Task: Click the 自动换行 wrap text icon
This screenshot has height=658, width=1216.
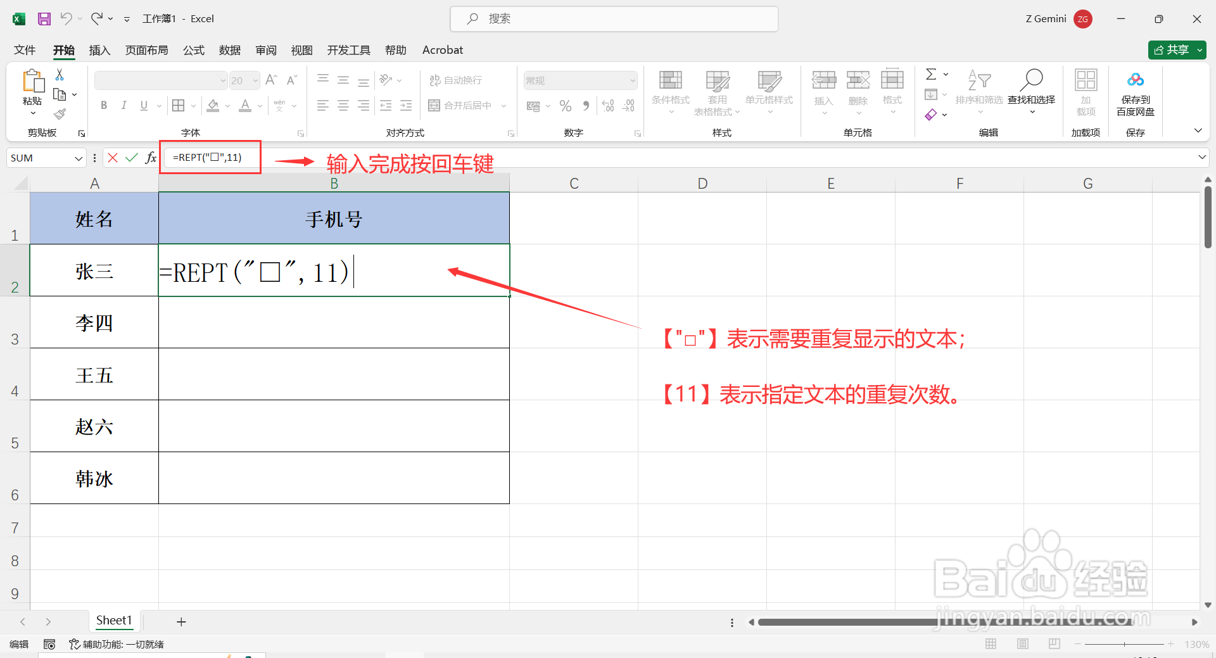Action: click(456, 80)
